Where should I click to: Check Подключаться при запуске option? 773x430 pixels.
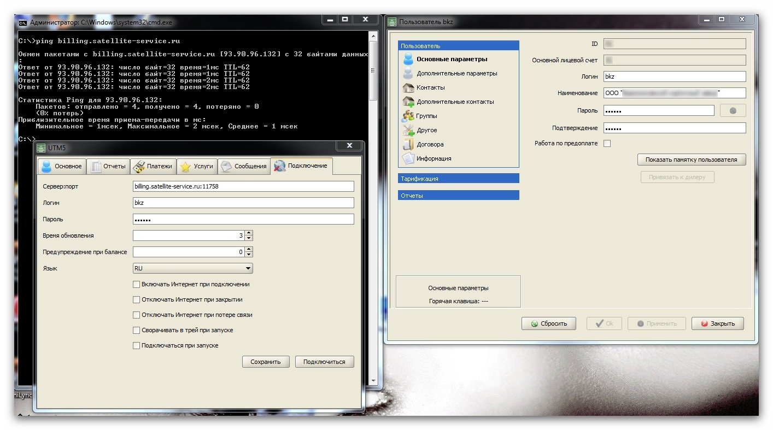click(137, 345)
